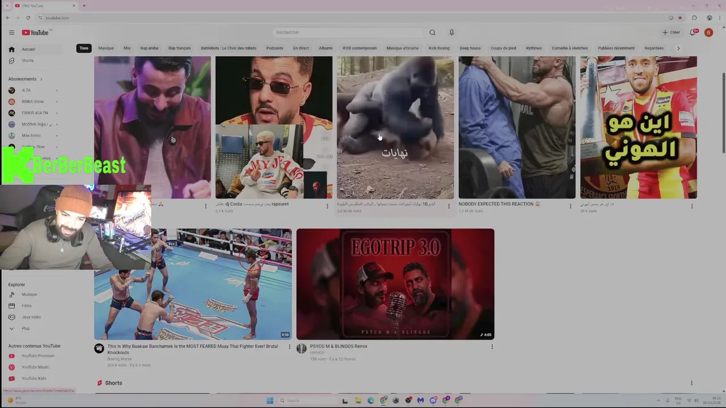726x408 pixels.
Task: Open a new browser tab
Action: [x=84, y=6]
